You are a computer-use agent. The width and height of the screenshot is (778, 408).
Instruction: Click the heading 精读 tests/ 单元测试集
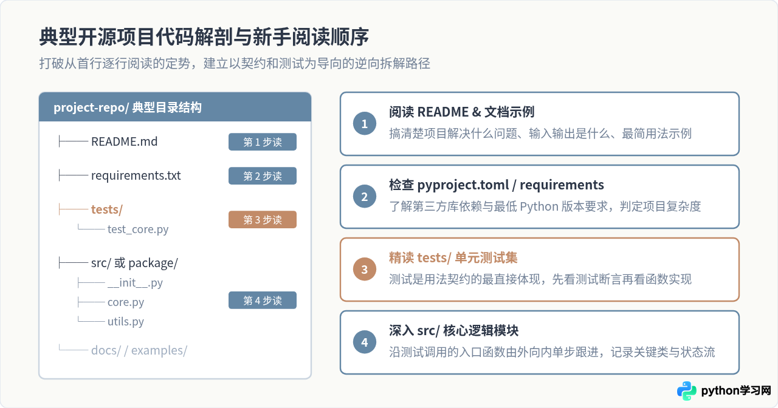[x=453, y=258]
